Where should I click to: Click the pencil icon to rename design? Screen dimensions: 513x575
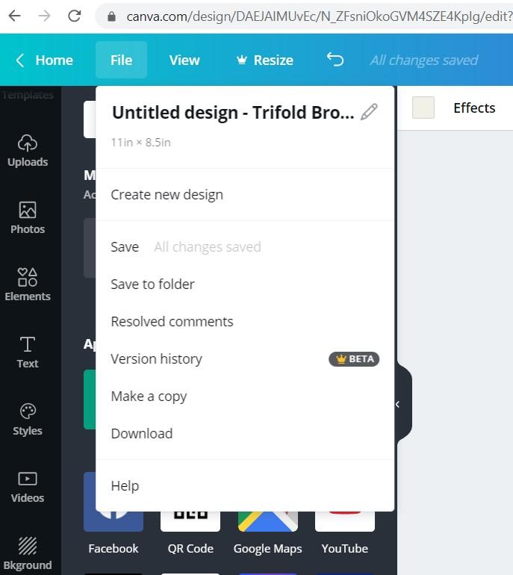[369, 112]
